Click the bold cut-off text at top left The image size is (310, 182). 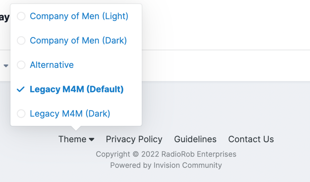click(x=4, y=17)
